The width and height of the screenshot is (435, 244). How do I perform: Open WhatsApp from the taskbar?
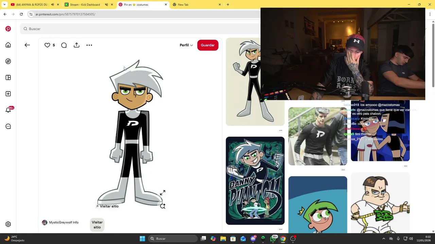coord(273,238)
